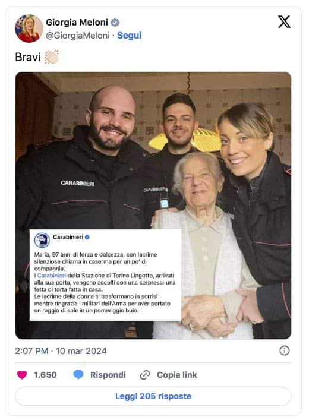Open the attached Carabinieri photo
The height and width of the screenshot is (420, 309).
(153, 206)
